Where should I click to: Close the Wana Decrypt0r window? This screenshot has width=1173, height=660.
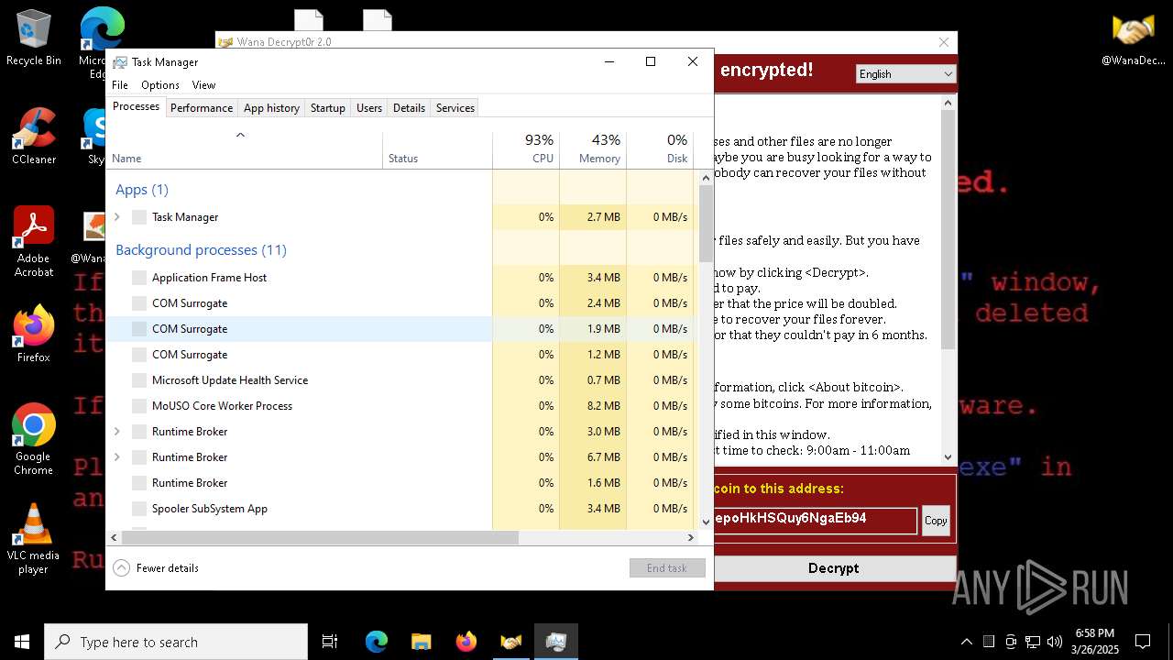tap(944, 42)
